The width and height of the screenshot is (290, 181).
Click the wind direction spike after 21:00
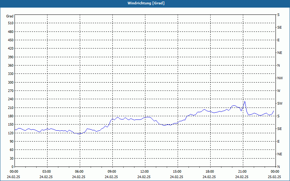coord(245,101)
